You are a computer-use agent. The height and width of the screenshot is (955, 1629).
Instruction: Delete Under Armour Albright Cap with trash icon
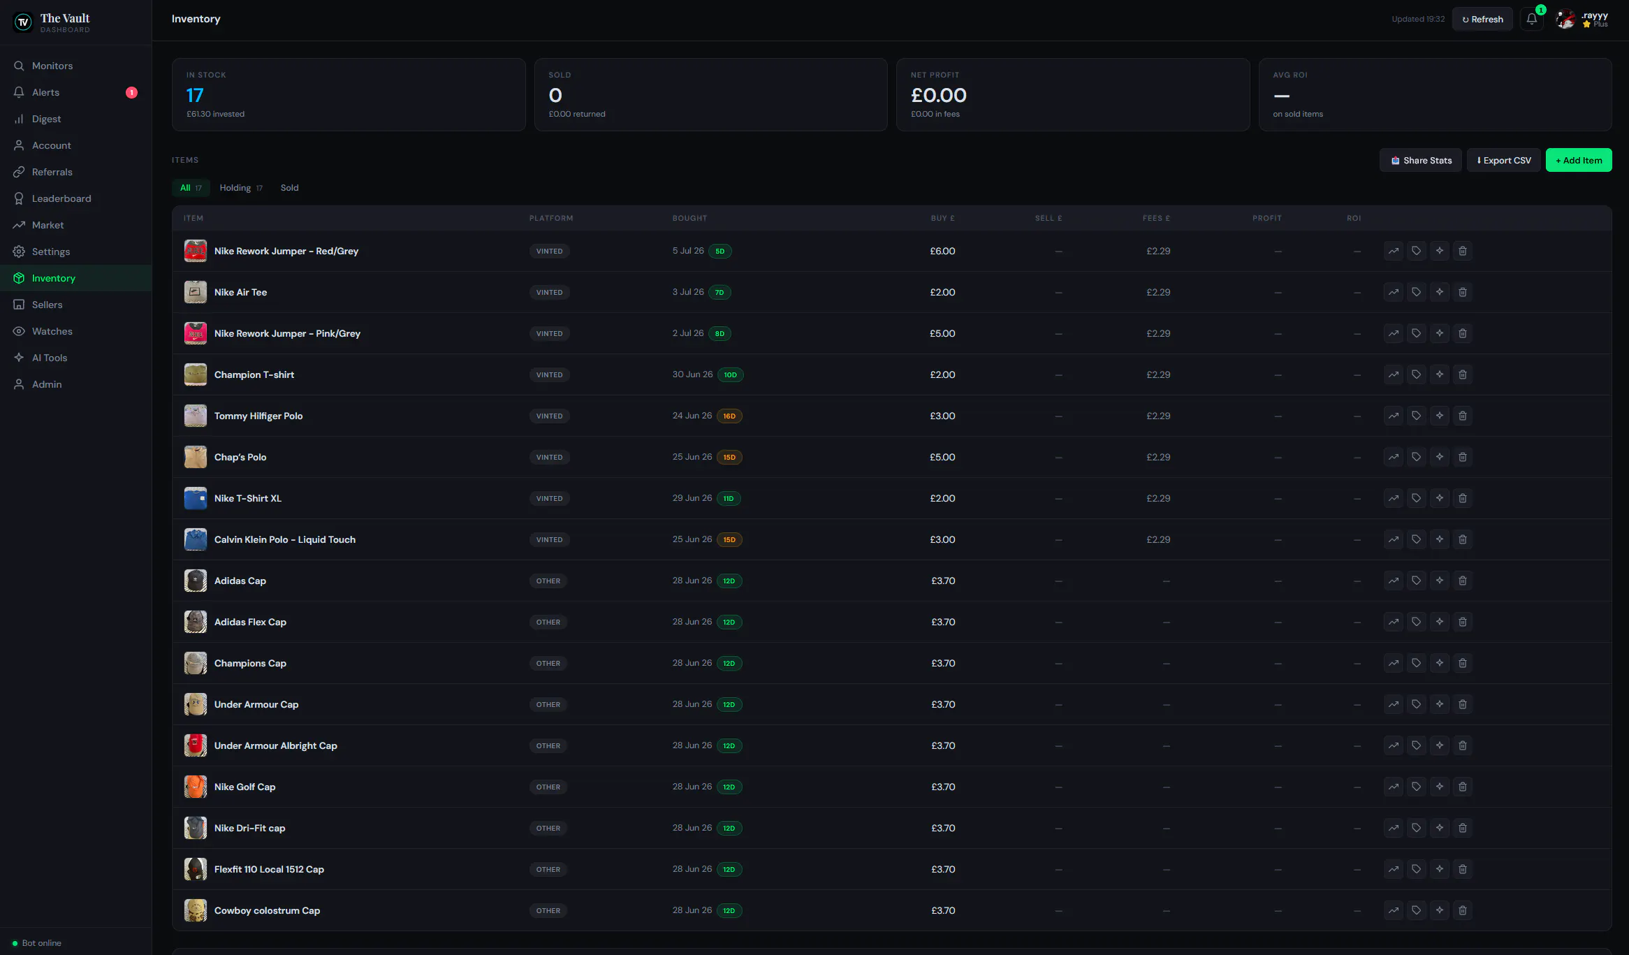coord(1462,745)
